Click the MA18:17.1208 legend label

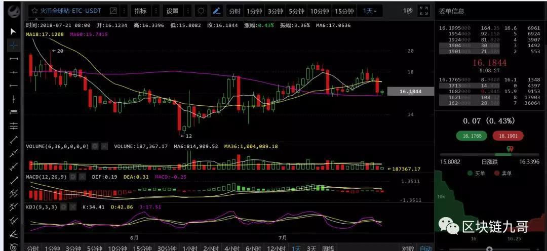pos(45,34)
